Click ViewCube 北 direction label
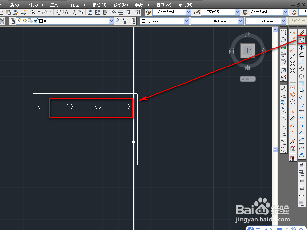 click(248, 35)
